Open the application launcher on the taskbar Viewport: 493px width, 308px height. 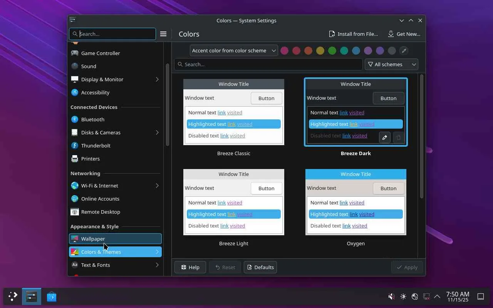tap(13, 296)
